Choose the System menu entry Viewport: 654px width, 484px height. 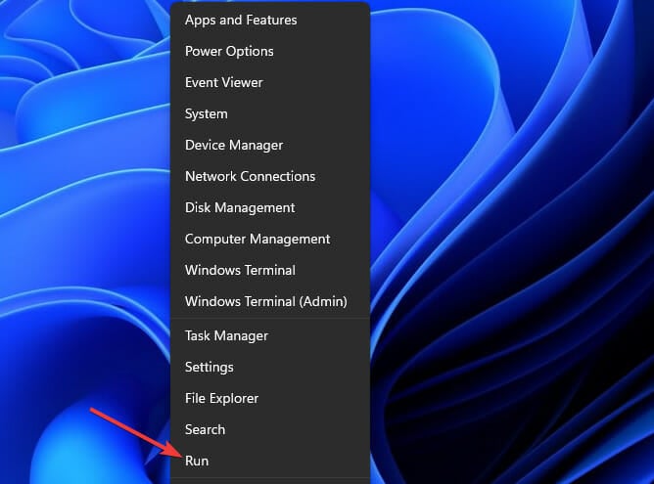click(270, 113)
